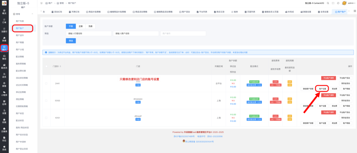357x153 pixels.
Task: Click the search magnifier icon in header
Action: click(328, 3)
